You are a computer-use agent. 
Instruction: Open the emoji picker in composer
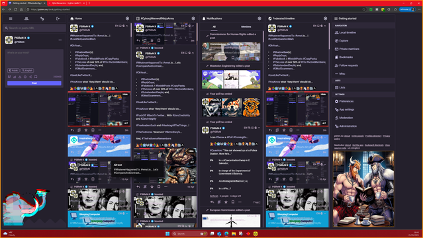click(x=25, y=77)
